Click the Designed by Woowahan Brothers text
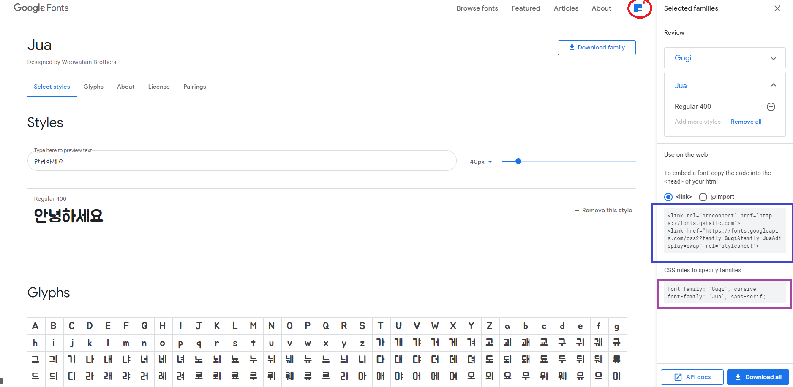 point(72,62)
